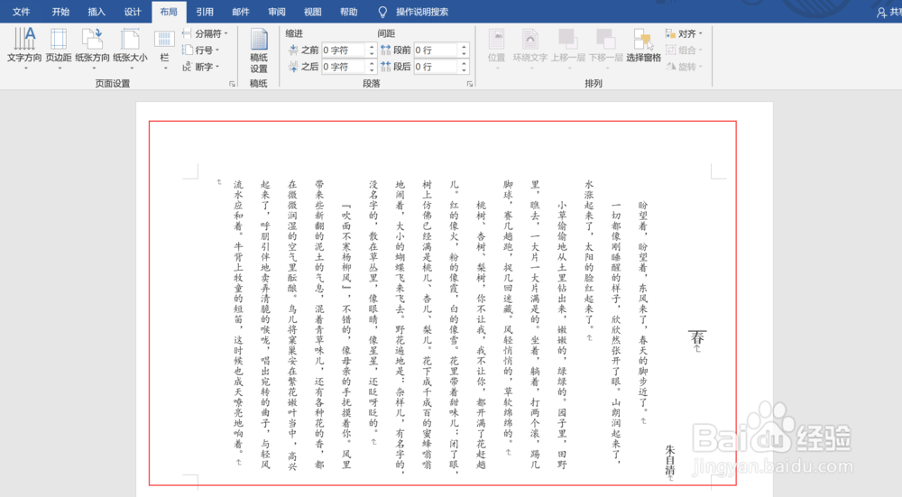Open the 行号 line numbers dropdown

click(201, 50)
